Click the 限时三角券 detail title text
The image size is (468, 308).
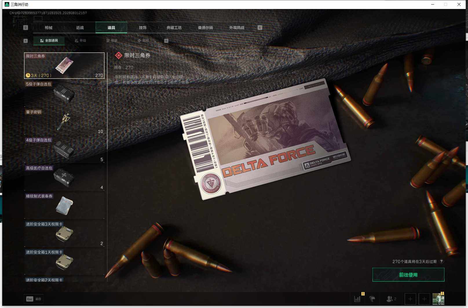click(x=137, y=55)
